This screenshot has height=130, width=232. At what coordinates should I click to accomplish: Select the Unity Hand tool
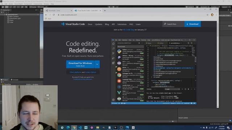point(3,7)
